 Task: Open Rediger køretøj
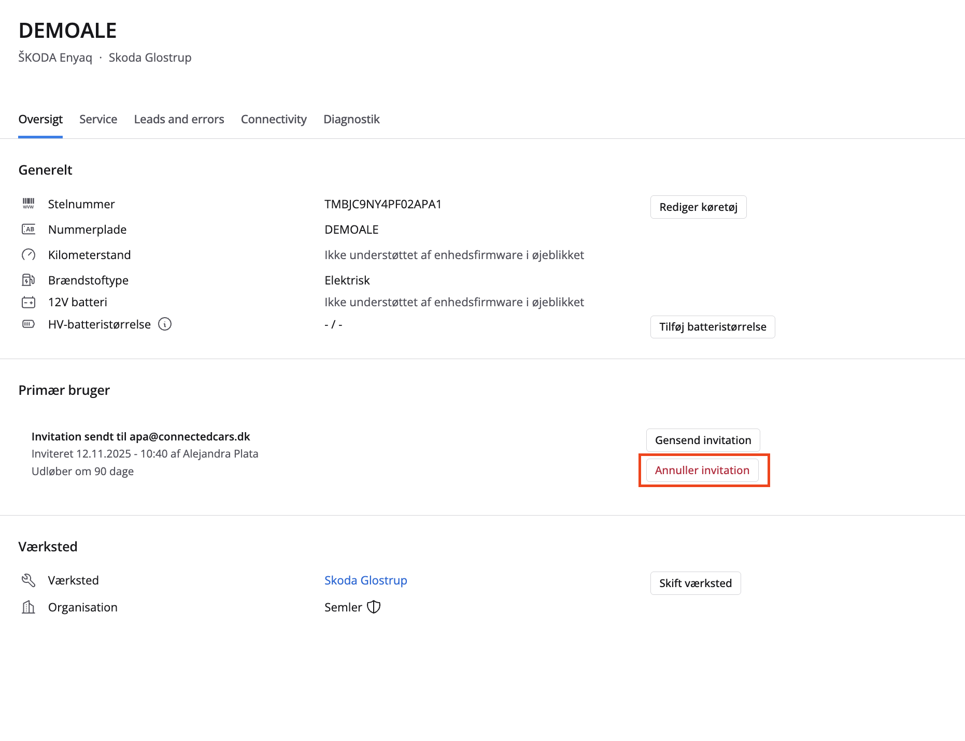(x=698, y=207)
